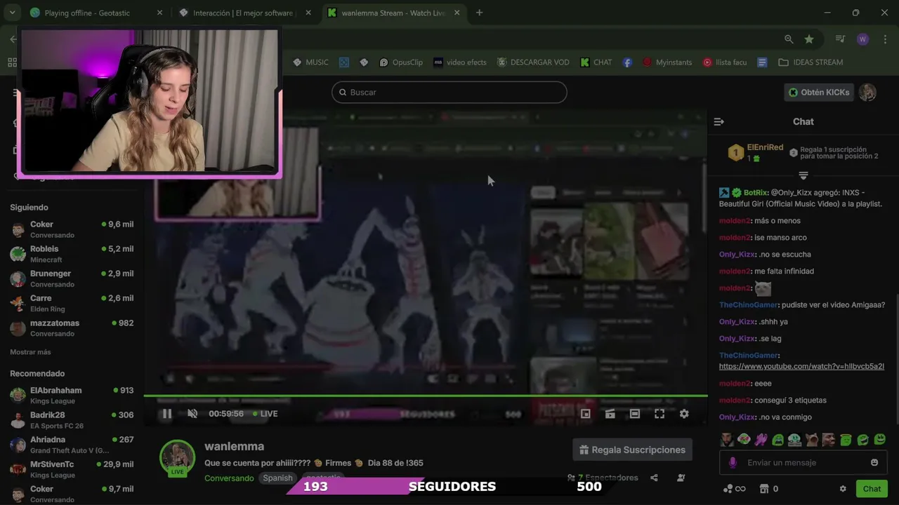899x505 pixels.
Task: Jump to LIVE indicator in player
Action: coord(265,414)
